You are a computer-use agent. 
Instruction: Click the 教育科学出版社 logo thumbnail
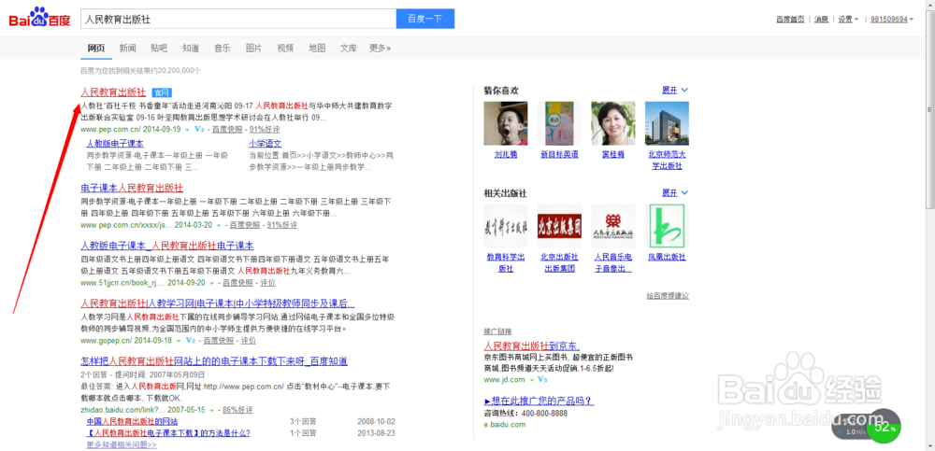point(506,226)
